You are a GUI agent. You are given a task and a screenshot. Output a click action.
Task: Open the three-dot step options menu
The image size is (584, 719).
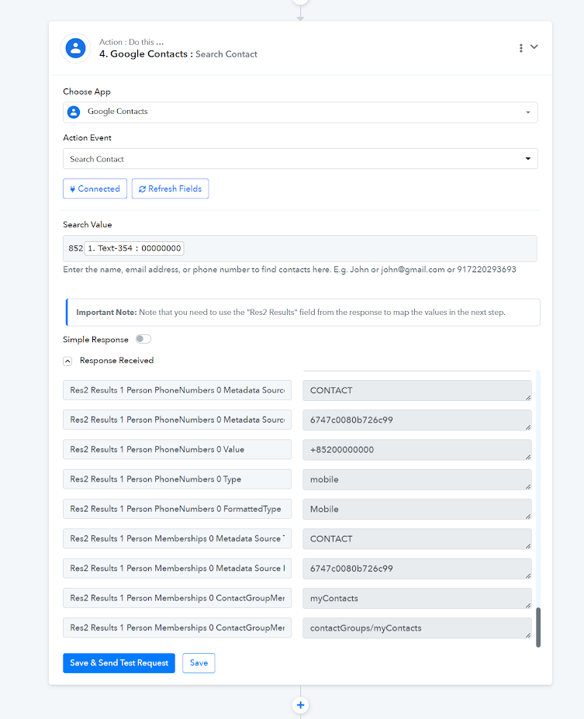520,47
